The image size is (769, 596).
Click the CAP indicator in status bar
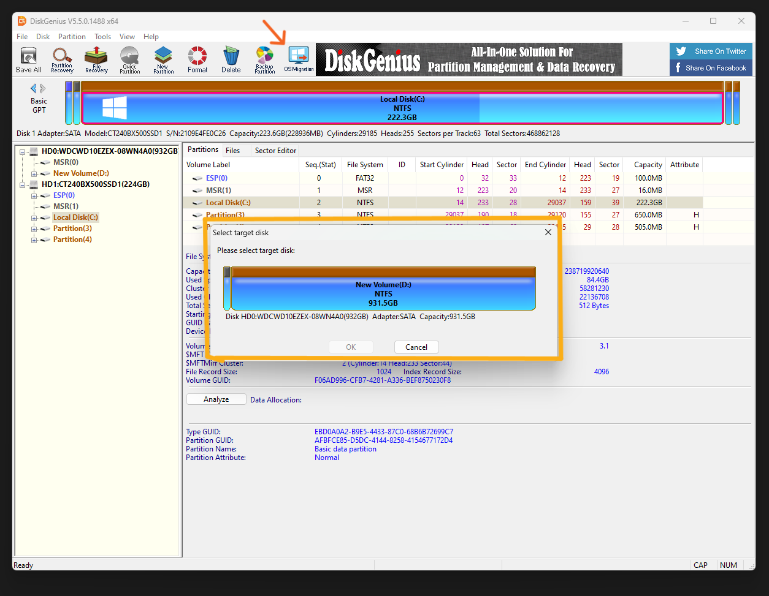click(x=700, y=565)
